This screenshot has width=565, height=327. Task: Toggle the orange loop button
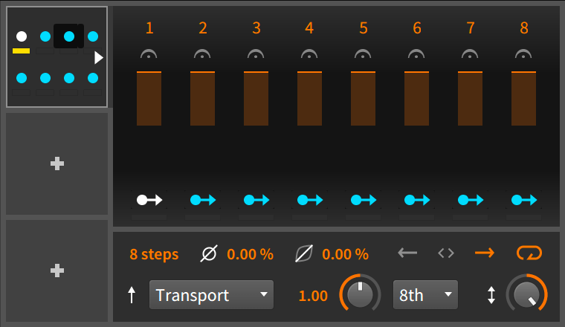[529, 253]
